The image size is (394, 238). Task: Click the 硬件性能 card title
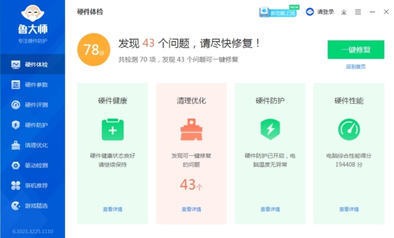click(x=349, y=101)
